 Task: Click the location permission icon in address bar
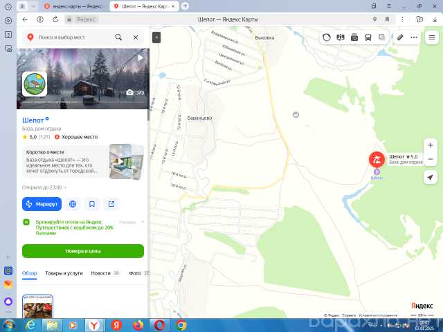tap(374, 19)
